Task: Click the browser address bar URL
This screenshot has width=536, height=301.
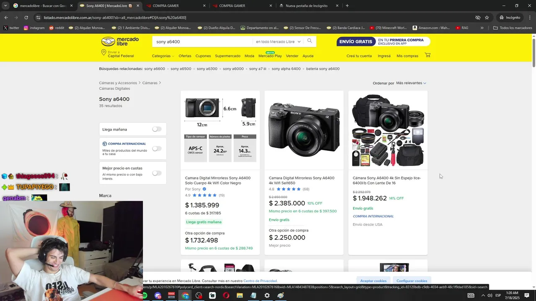Action: 115,18
